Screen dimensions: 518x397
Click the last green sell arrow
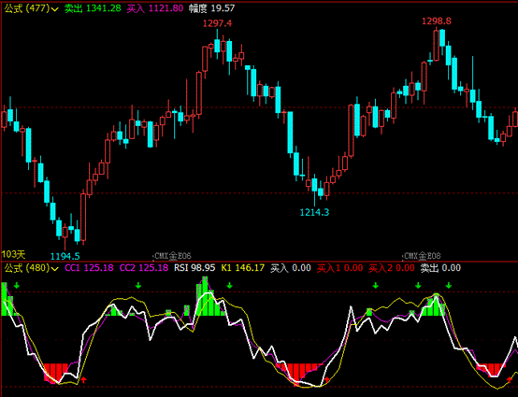click(448, 286)
